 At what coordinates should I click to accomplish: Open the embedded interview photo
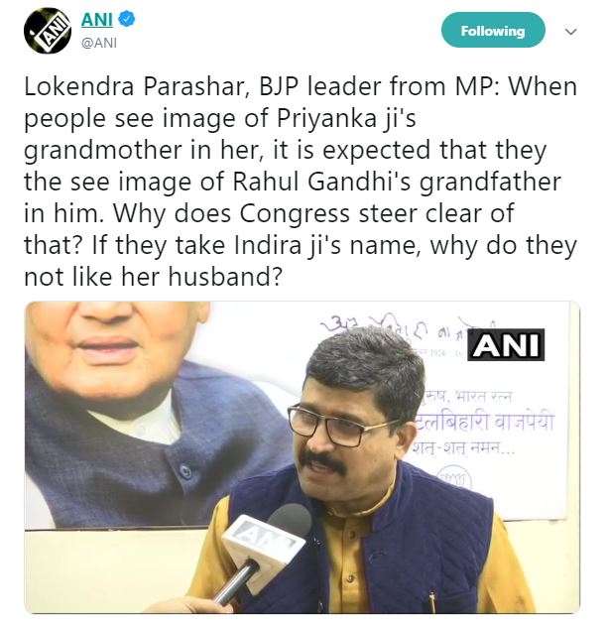pyautogui.click(x=303, y=457)
